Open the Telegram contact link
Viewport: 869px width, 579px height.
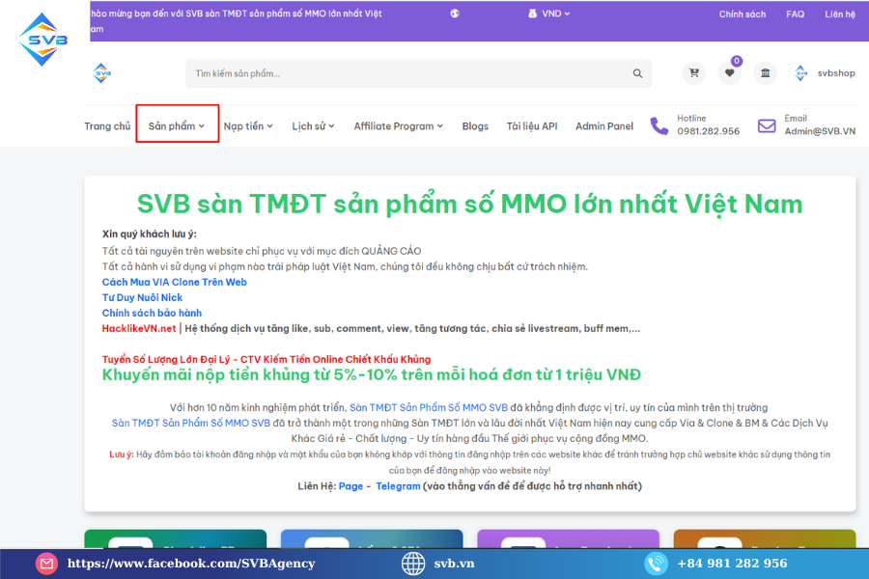pyautogui.click(x=398, y=486)
